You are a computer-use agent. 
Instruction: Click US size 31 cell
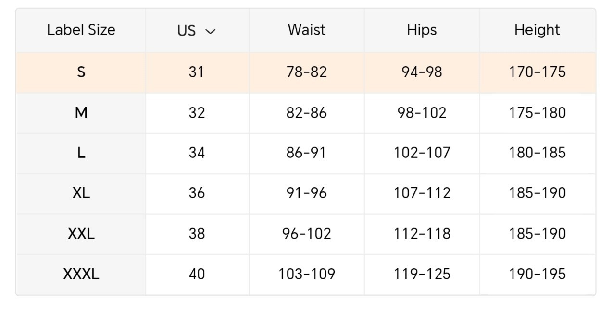pyautogui.click(x=197, y=72)
